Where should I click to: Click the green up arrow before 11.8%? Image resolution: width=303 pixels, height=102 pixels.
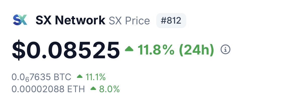(x=129, y=49)
